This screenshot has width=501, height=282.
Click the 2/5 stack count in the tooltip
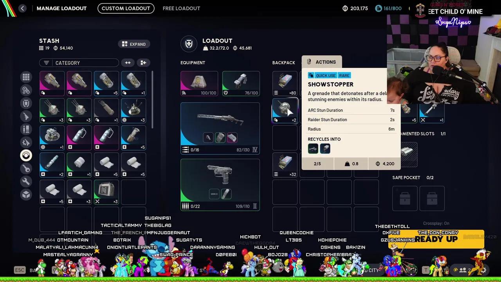tap(317, 164)
